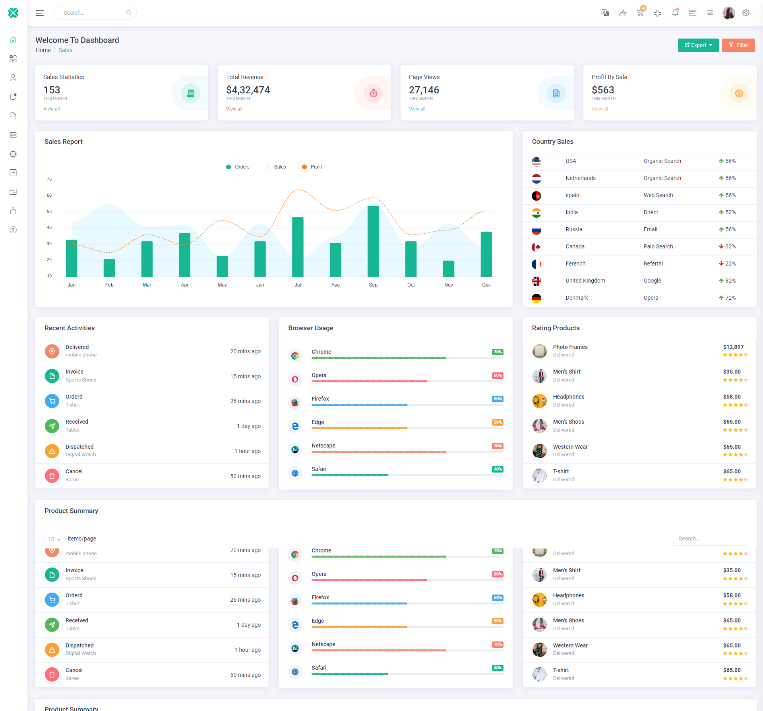Click the home icon in sidebar
The image size is (763, 711).
(13, 40)
